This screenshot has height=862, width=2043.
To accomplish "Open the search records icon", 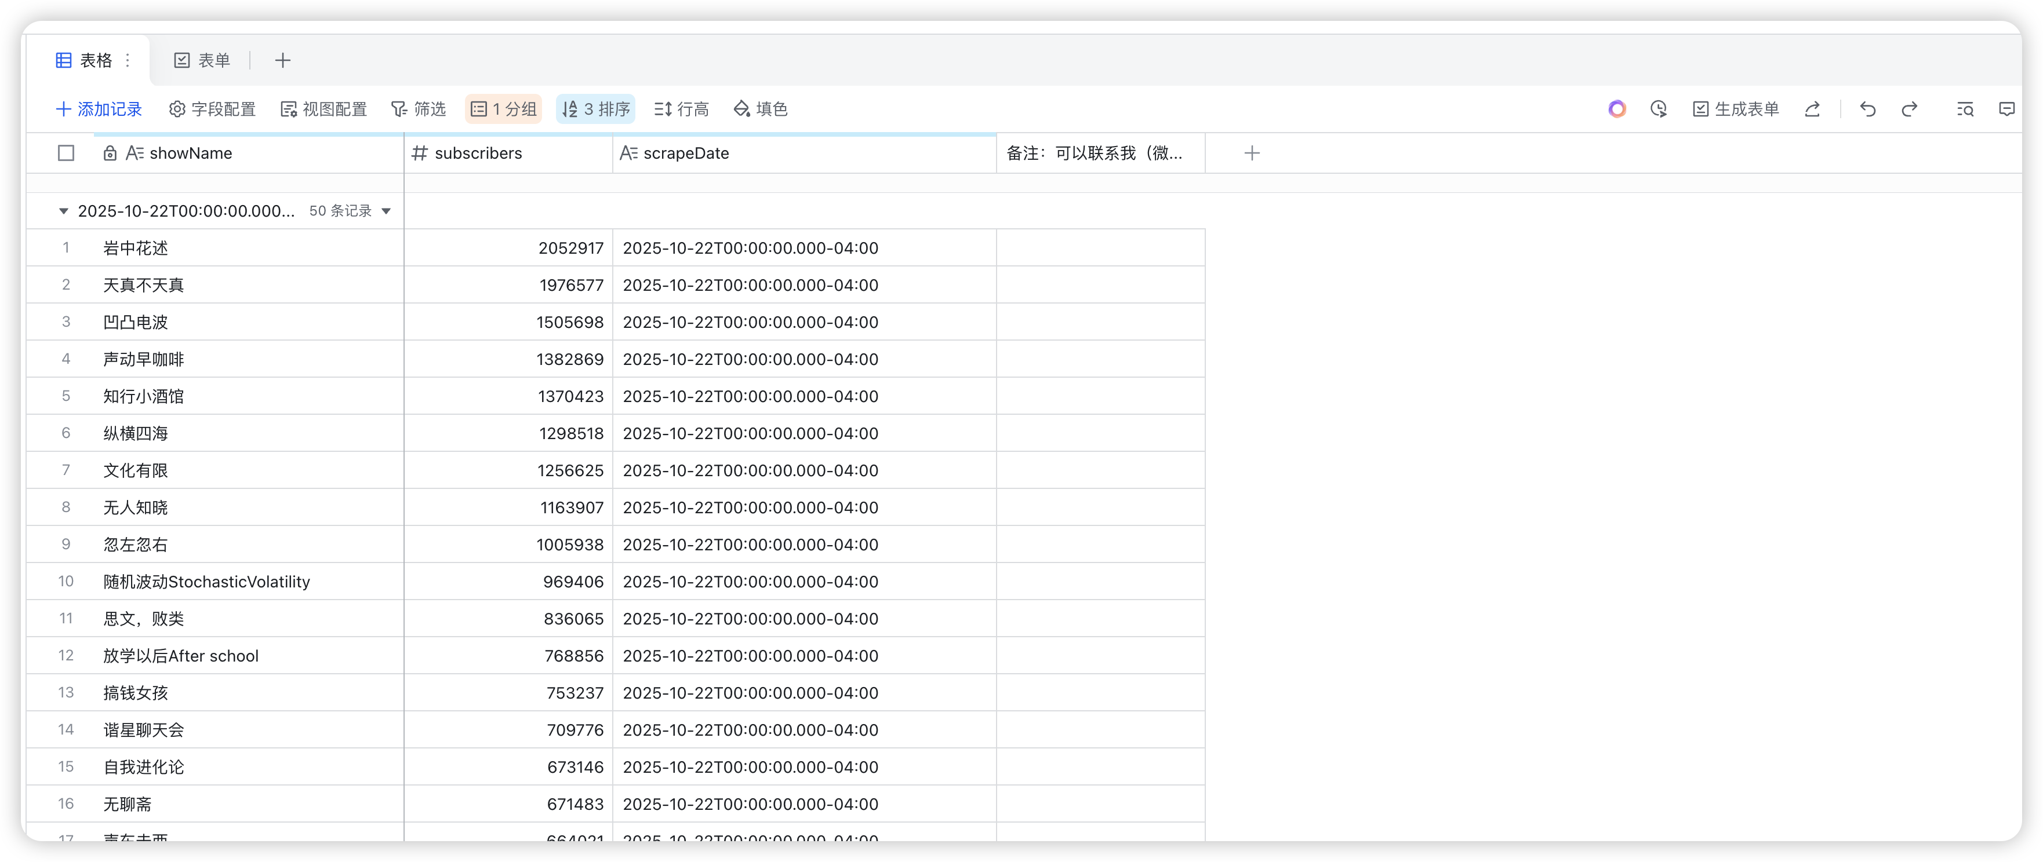I will pos(1965,109).
